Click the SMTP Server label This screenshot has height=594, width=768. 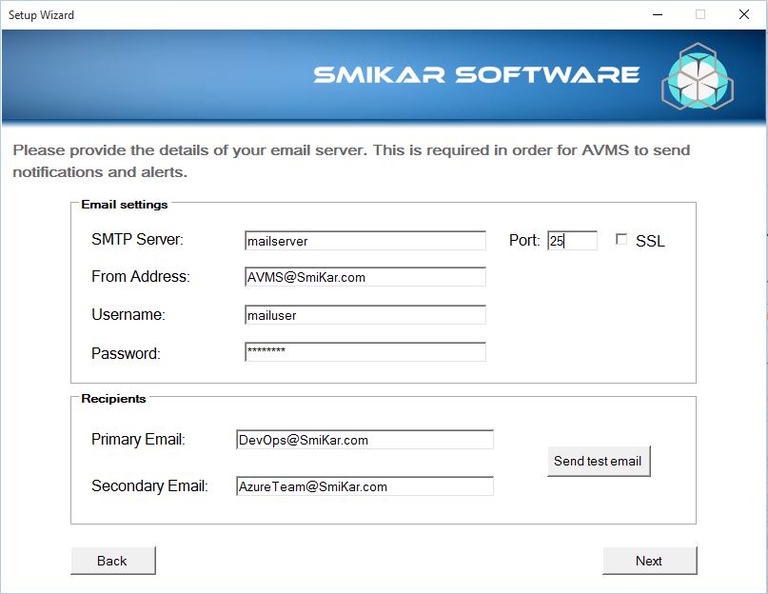click(x=137, y=239)
